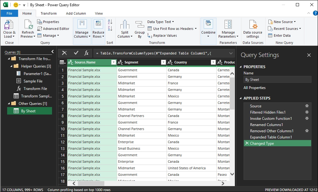This screenshot has width=318, height=192.
Task: Click the query Name input field
Action: (x=277, y=80)
